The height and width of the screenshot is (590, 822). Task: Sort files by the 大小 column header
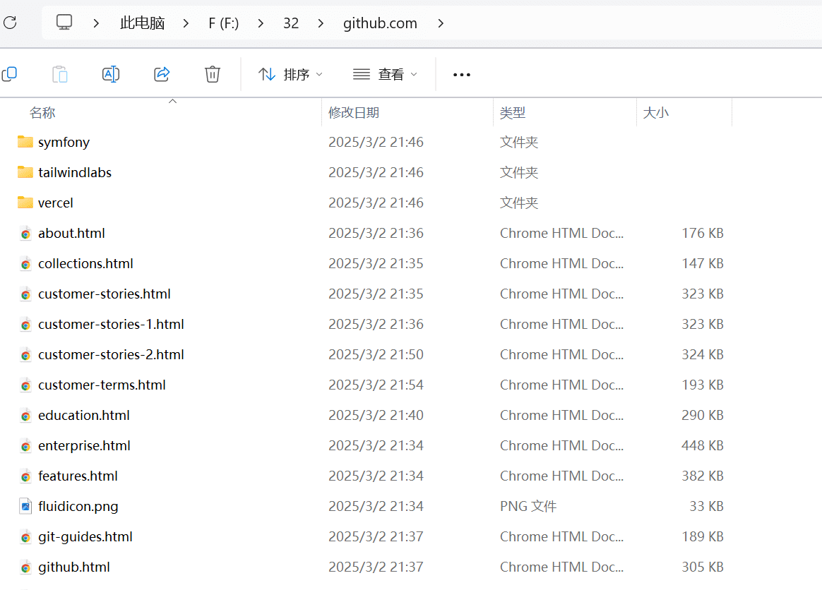click(656, 112)
